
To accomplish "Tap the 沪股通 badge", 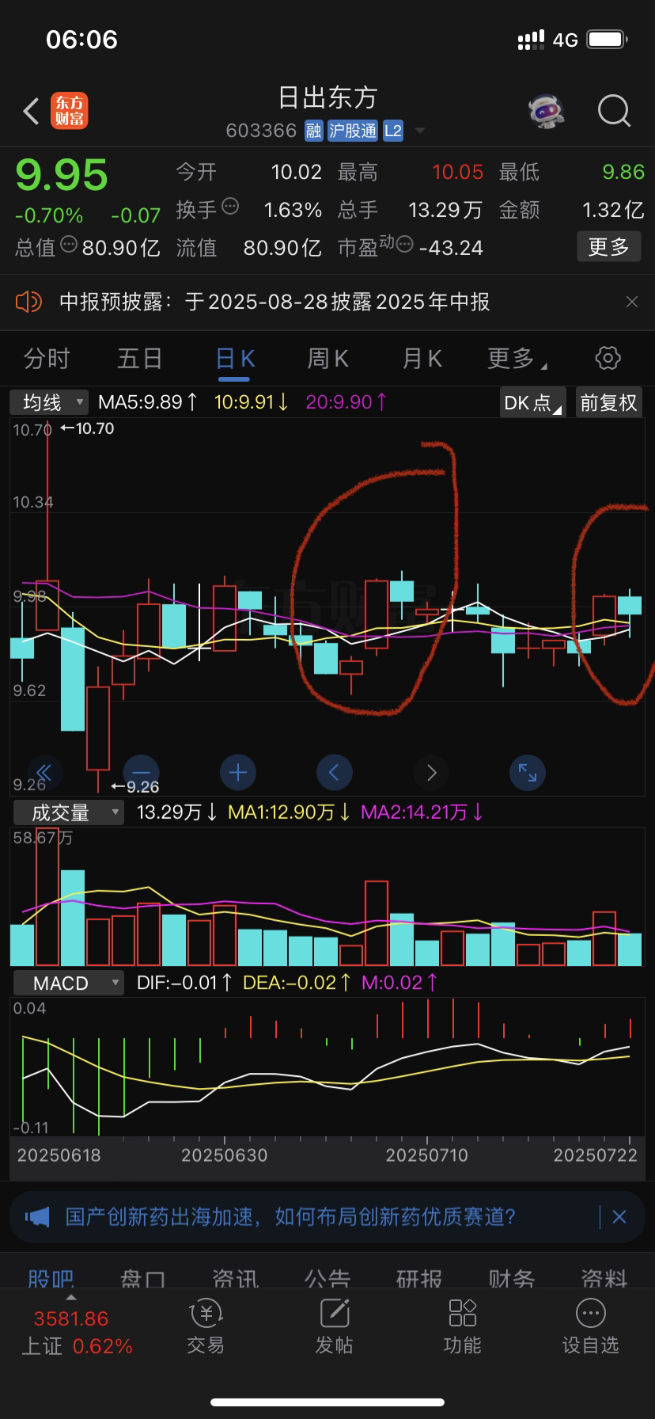I will point(353,131).
